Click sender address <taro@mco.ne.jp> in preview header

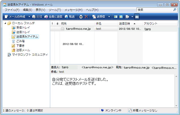click(x=98, y=67)
